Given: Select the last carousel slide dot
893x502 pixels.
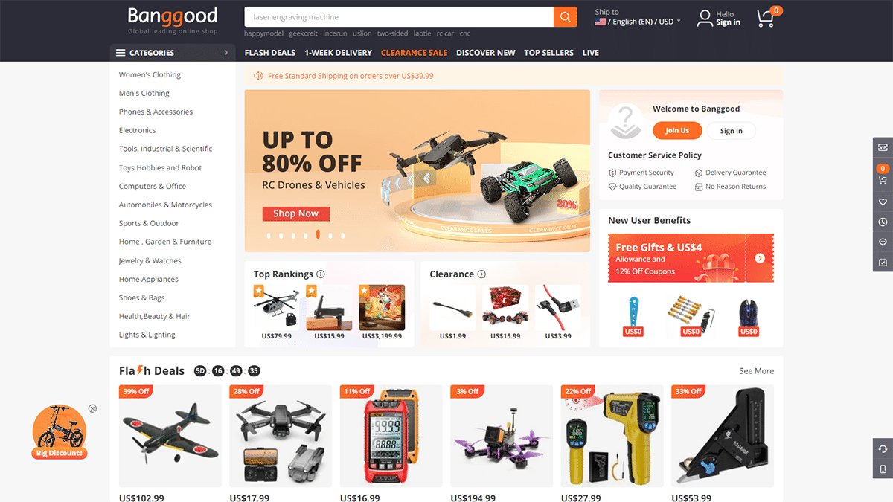Looking at the screenshot, I should [x=342, y=236].
